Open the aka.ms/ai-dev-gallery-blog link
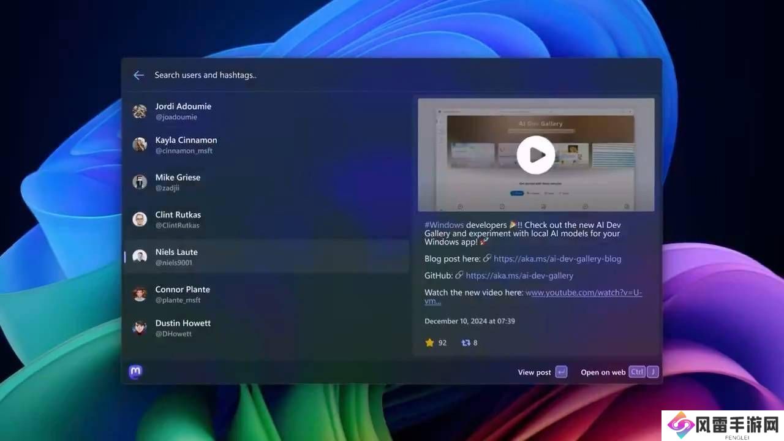 pos(557,258)
